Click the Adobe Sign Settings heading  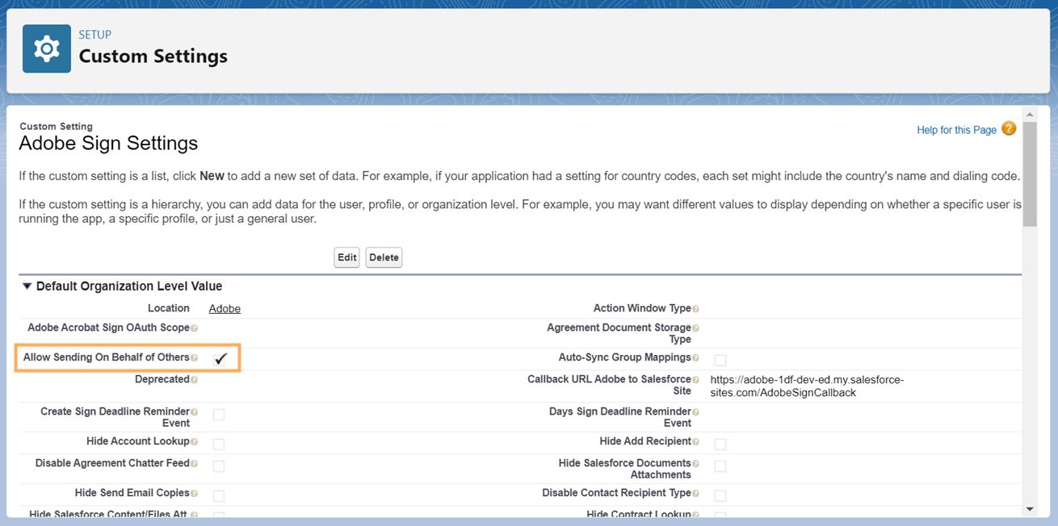coord(108,144)
